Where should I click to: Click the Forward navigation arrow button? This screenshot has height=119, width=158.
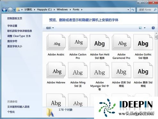[x=10, y=10]
